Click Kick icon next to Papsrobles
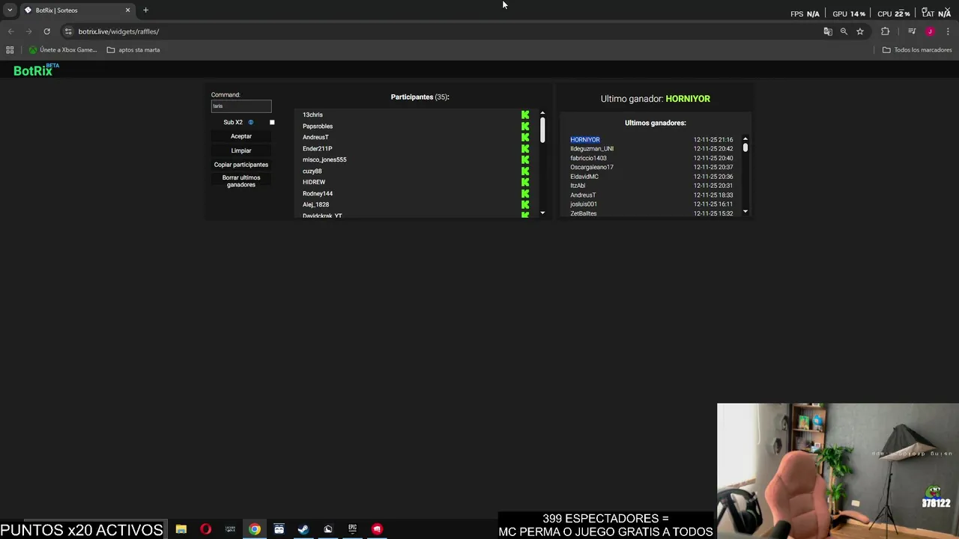Screen dimensions: 959x539 [x=525, y=126]
